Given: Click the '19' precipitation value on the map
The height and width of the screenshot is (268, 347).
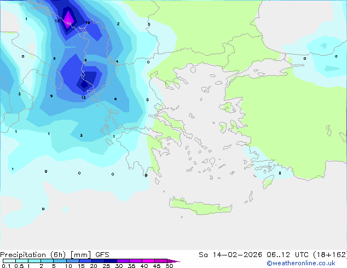Looking at the screenshot, I should point(88,22).
